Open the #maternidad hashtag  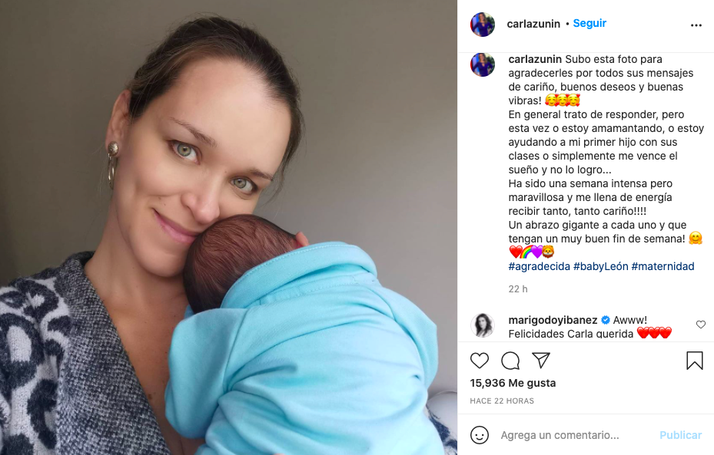click(x=663, y=266)
